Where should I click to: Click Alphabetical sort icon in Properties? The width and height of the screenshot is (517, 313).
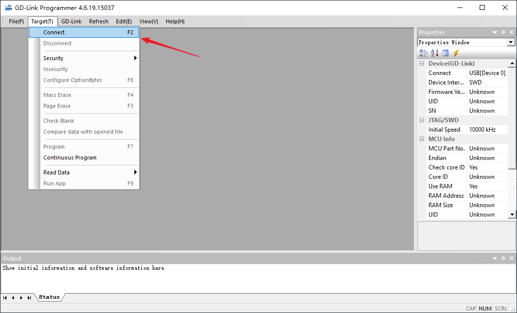[x=434, y=53]
